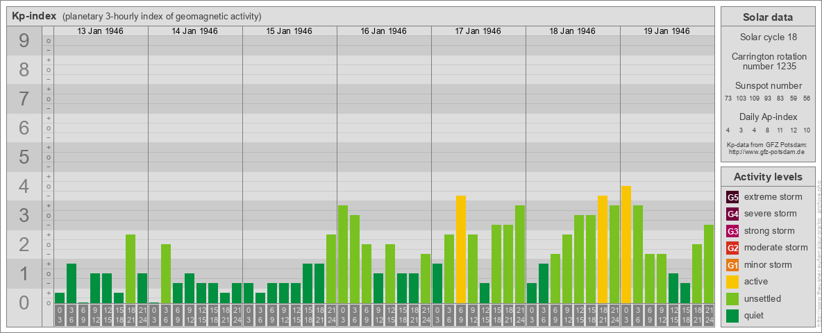Click sunspot number 109
This screenshot has height=333, width=822.
(x=755, y=99)
